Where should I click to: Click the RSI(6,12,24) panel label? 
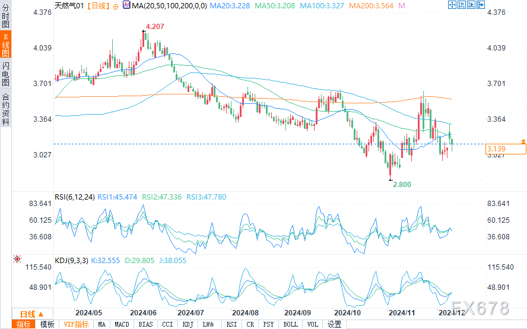coord(75,197)
